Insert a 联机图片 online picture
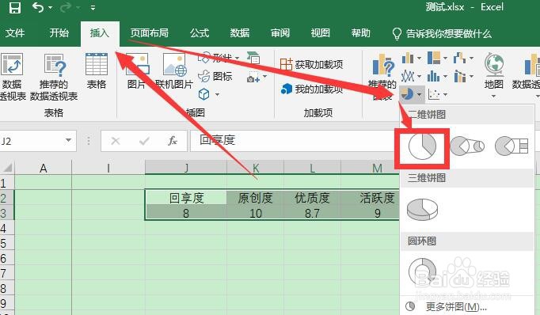The height and width of the screenshot is (315, 540). pyautogui.click(x=174, y=71)
